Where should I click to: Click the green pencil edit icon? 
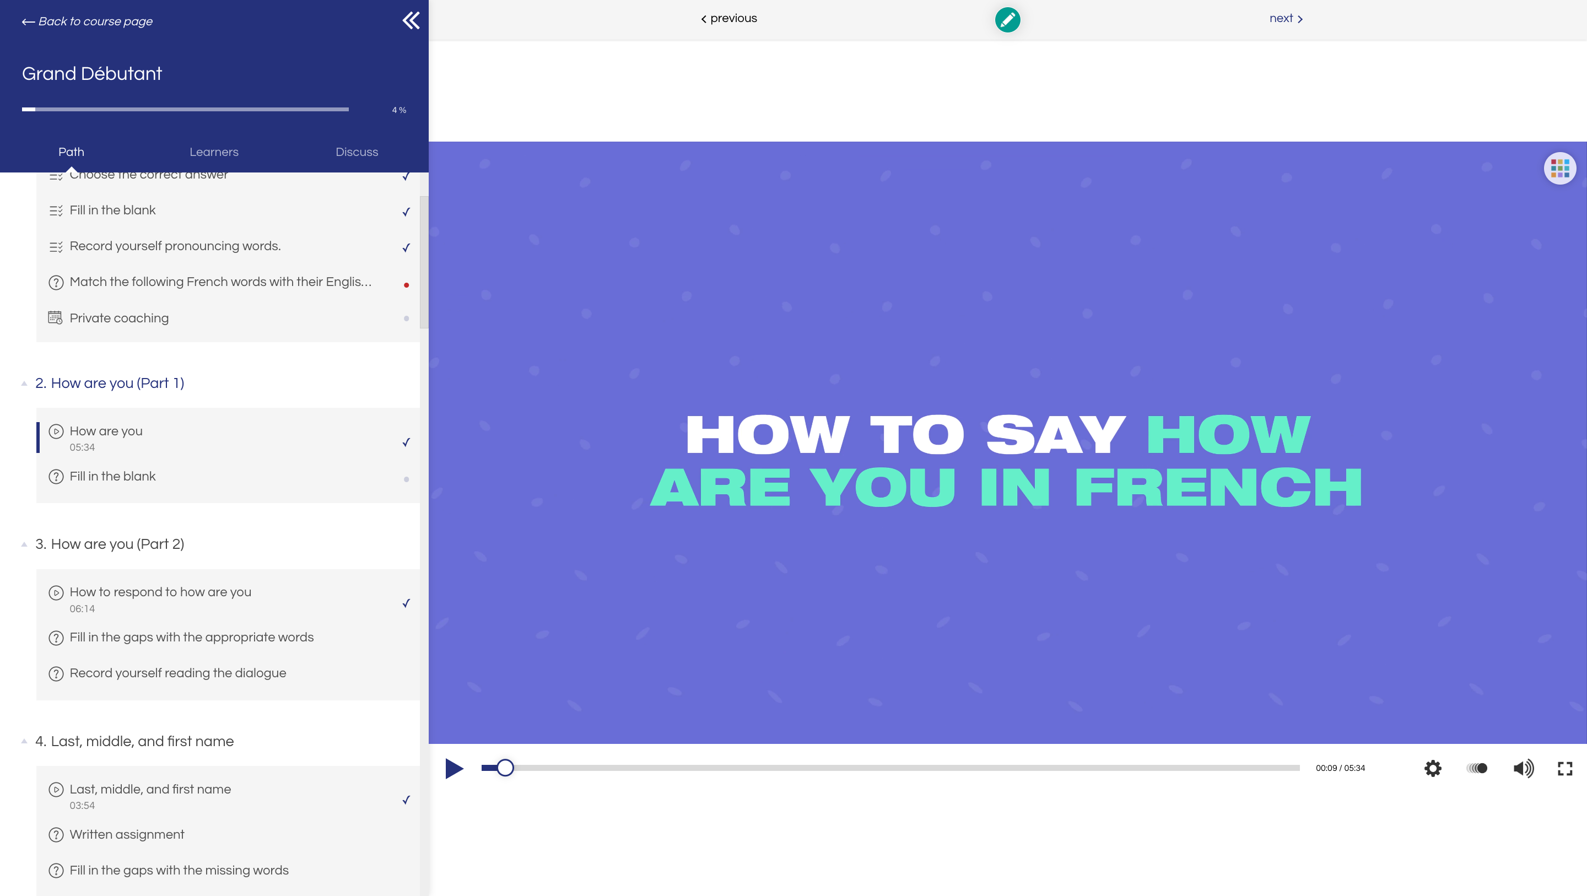(1007, 20)
